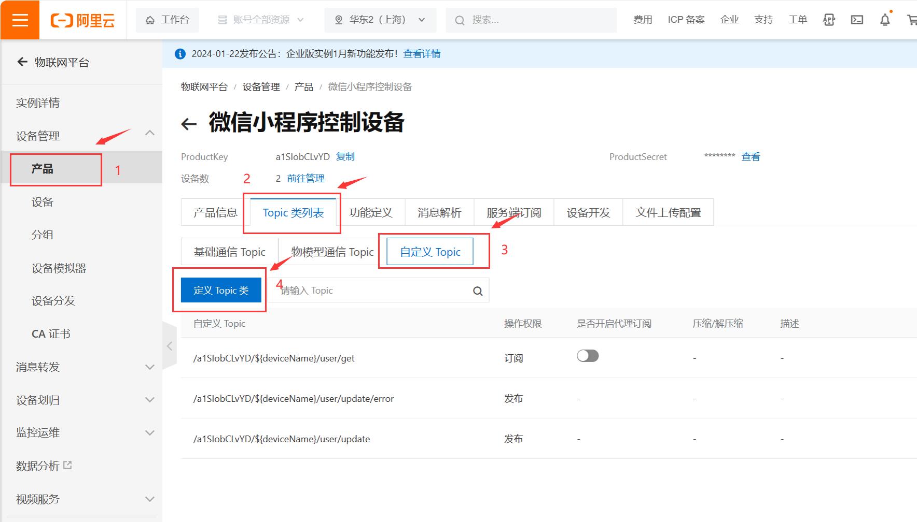Open the 华东2（上海）region dropdown
Image resolution: width=917 pixels, height=522 pixels.
pos(380,20)
